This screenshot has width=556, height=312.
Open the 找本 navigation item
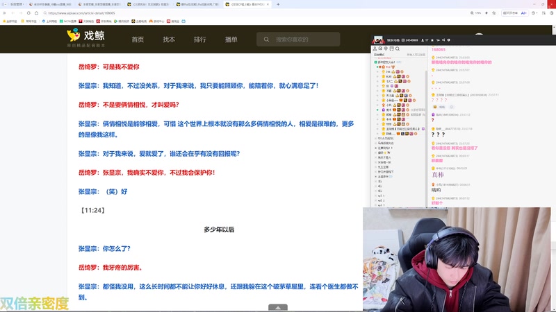tap(169, 40)
